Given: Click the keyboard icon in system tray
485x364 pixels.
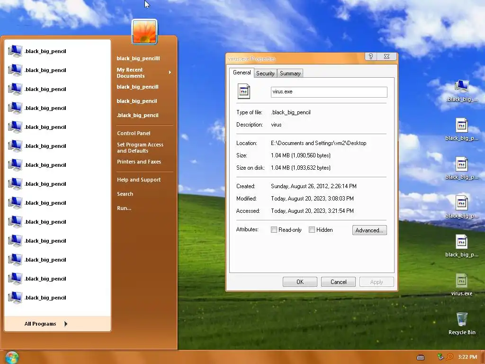Looking at the screenshot, I should tap(421, 357).
